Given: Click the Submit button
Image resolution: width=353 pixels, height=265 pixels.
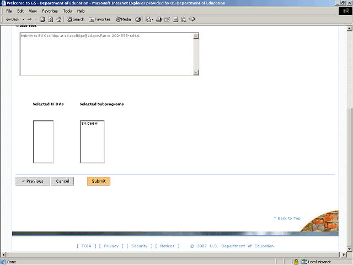Looking at the screenshot, I should coord(99,181).
